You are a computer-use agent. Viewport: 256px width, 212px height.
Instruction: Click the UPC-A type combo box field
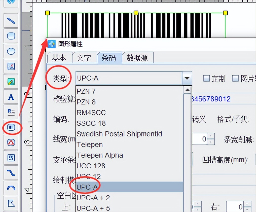(x=129, y=78)
